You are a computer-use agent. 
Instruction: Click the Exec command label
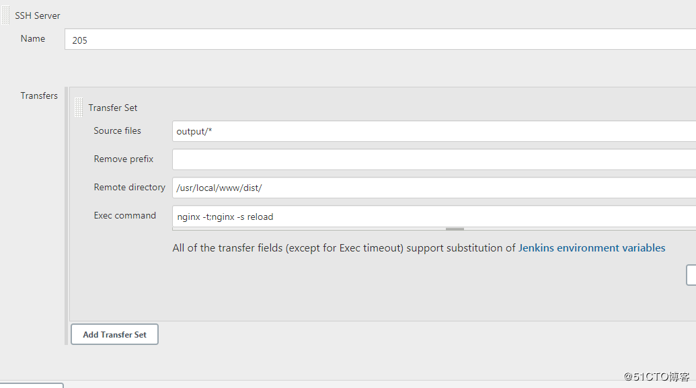click(x=124, y=215)
